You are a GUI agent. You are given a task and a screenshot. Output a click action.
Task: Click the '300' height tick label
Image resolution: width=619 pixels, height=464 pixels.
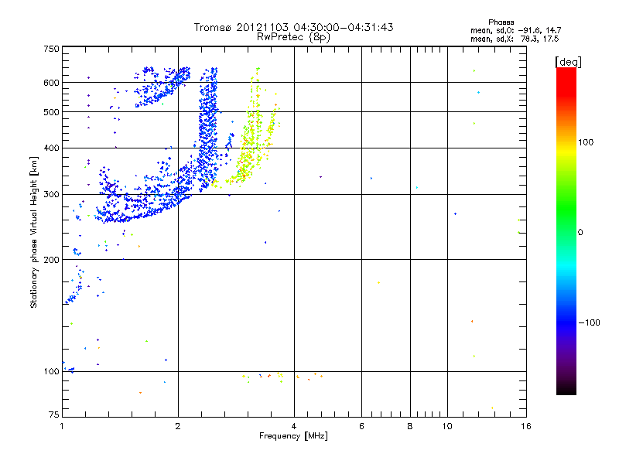tap(51, 195)
